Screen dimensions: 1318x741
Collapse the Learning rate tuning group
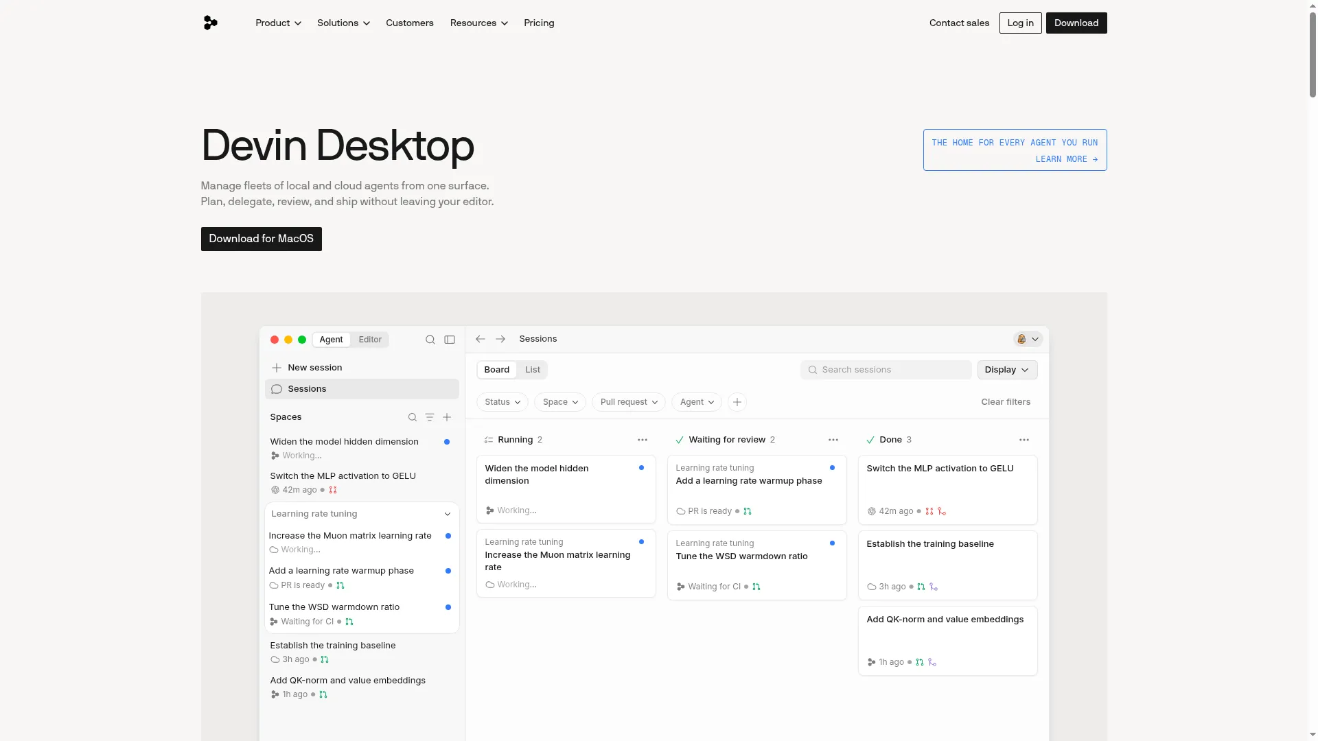click(x=448, y=514)
